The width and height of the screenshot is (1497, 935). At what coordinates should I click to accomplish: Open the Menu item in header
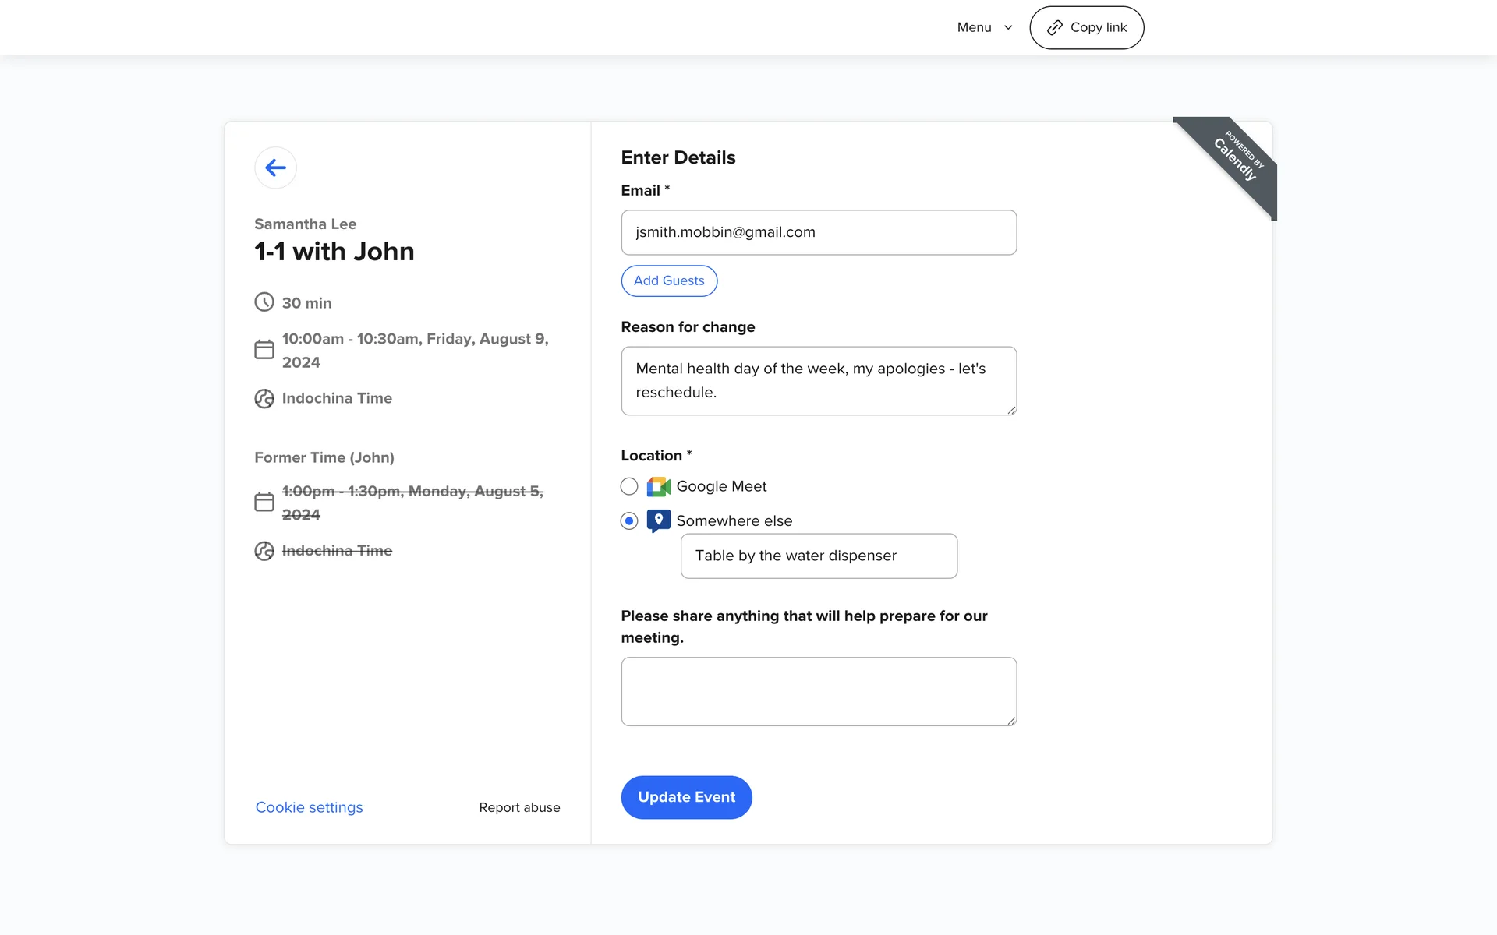(975, 28)
